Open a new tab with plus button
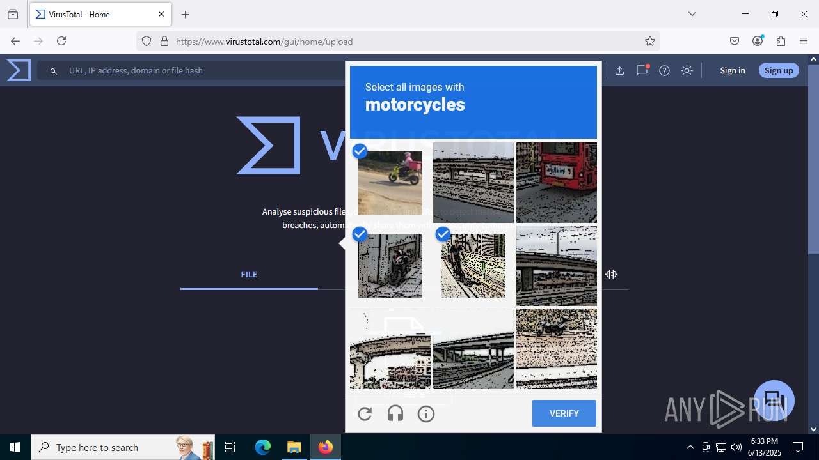This screenshot has height=460, width=819. coord(186,14)
